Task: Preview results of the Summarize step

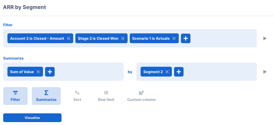Action: (265, 72)
